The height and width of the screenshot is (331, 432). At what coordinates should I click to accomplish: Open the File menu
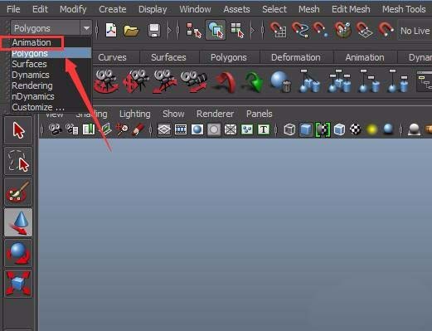[x=13, y=9]
